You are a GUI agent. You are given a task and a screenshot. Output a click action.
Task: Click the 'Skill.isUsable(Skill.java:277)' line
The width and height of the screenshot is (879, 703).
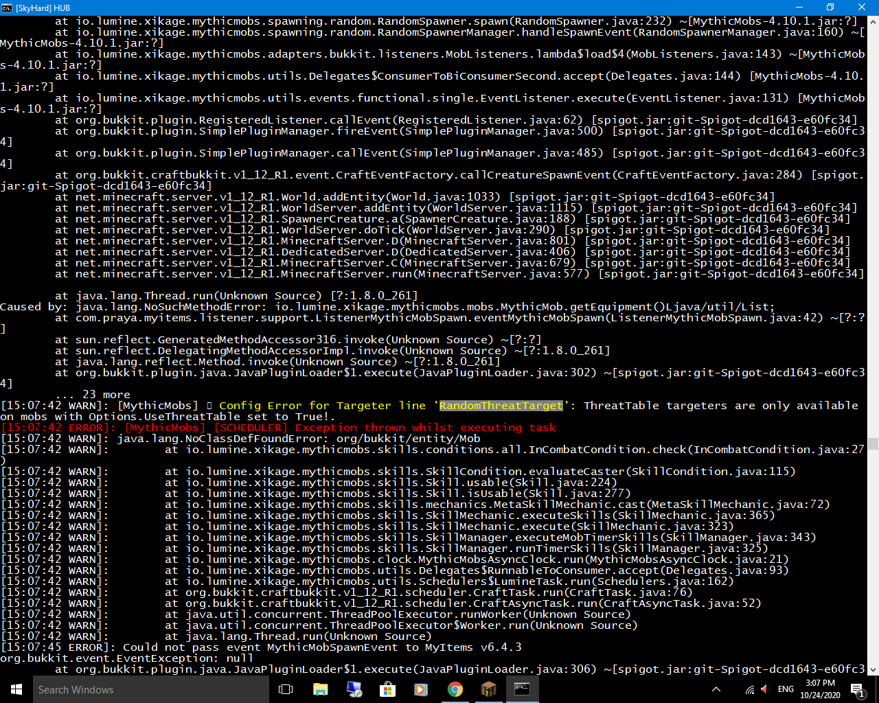[x=315, y=494]
